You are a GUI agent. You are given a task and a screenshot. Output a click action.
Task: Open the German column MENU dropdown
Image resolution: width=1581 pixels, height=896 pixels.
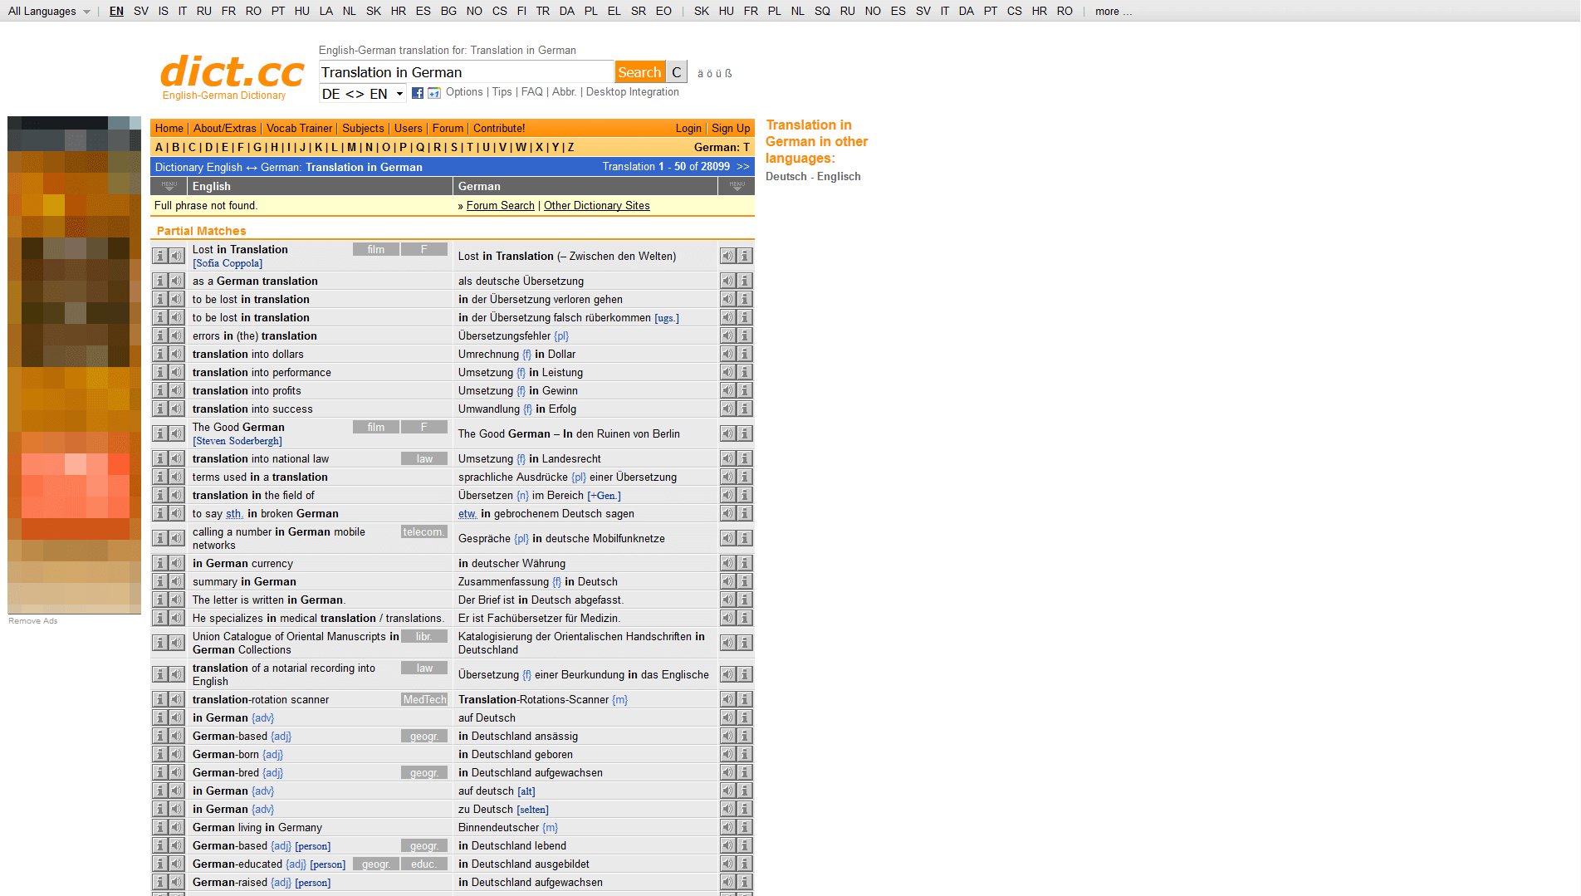point(737,186)
